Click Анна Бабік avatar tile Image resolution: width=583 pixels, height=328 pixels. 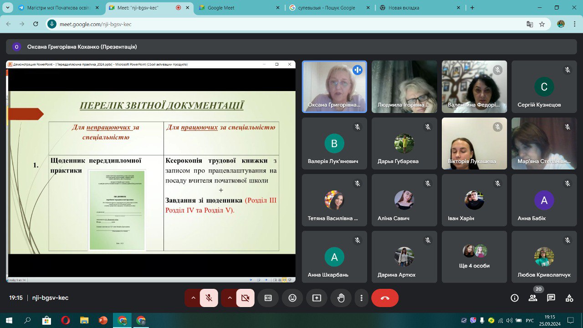(x=544, y=200)
